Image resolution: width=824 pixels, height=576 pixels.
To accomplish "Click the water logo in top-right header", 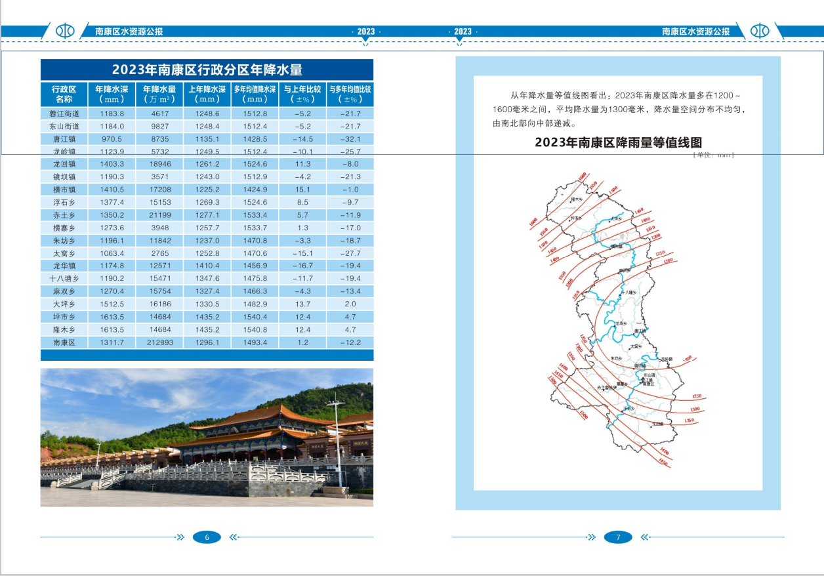I will pos(759,31).
